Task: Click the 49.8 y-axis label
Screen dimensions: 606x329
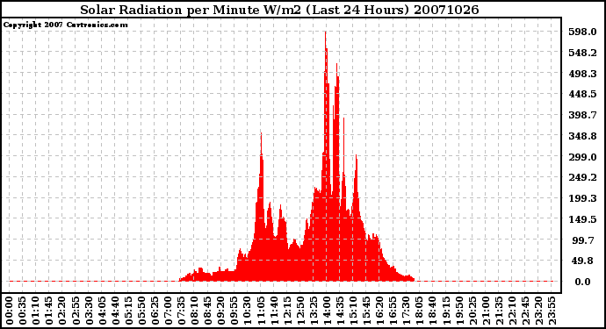Action: point(582,261)
